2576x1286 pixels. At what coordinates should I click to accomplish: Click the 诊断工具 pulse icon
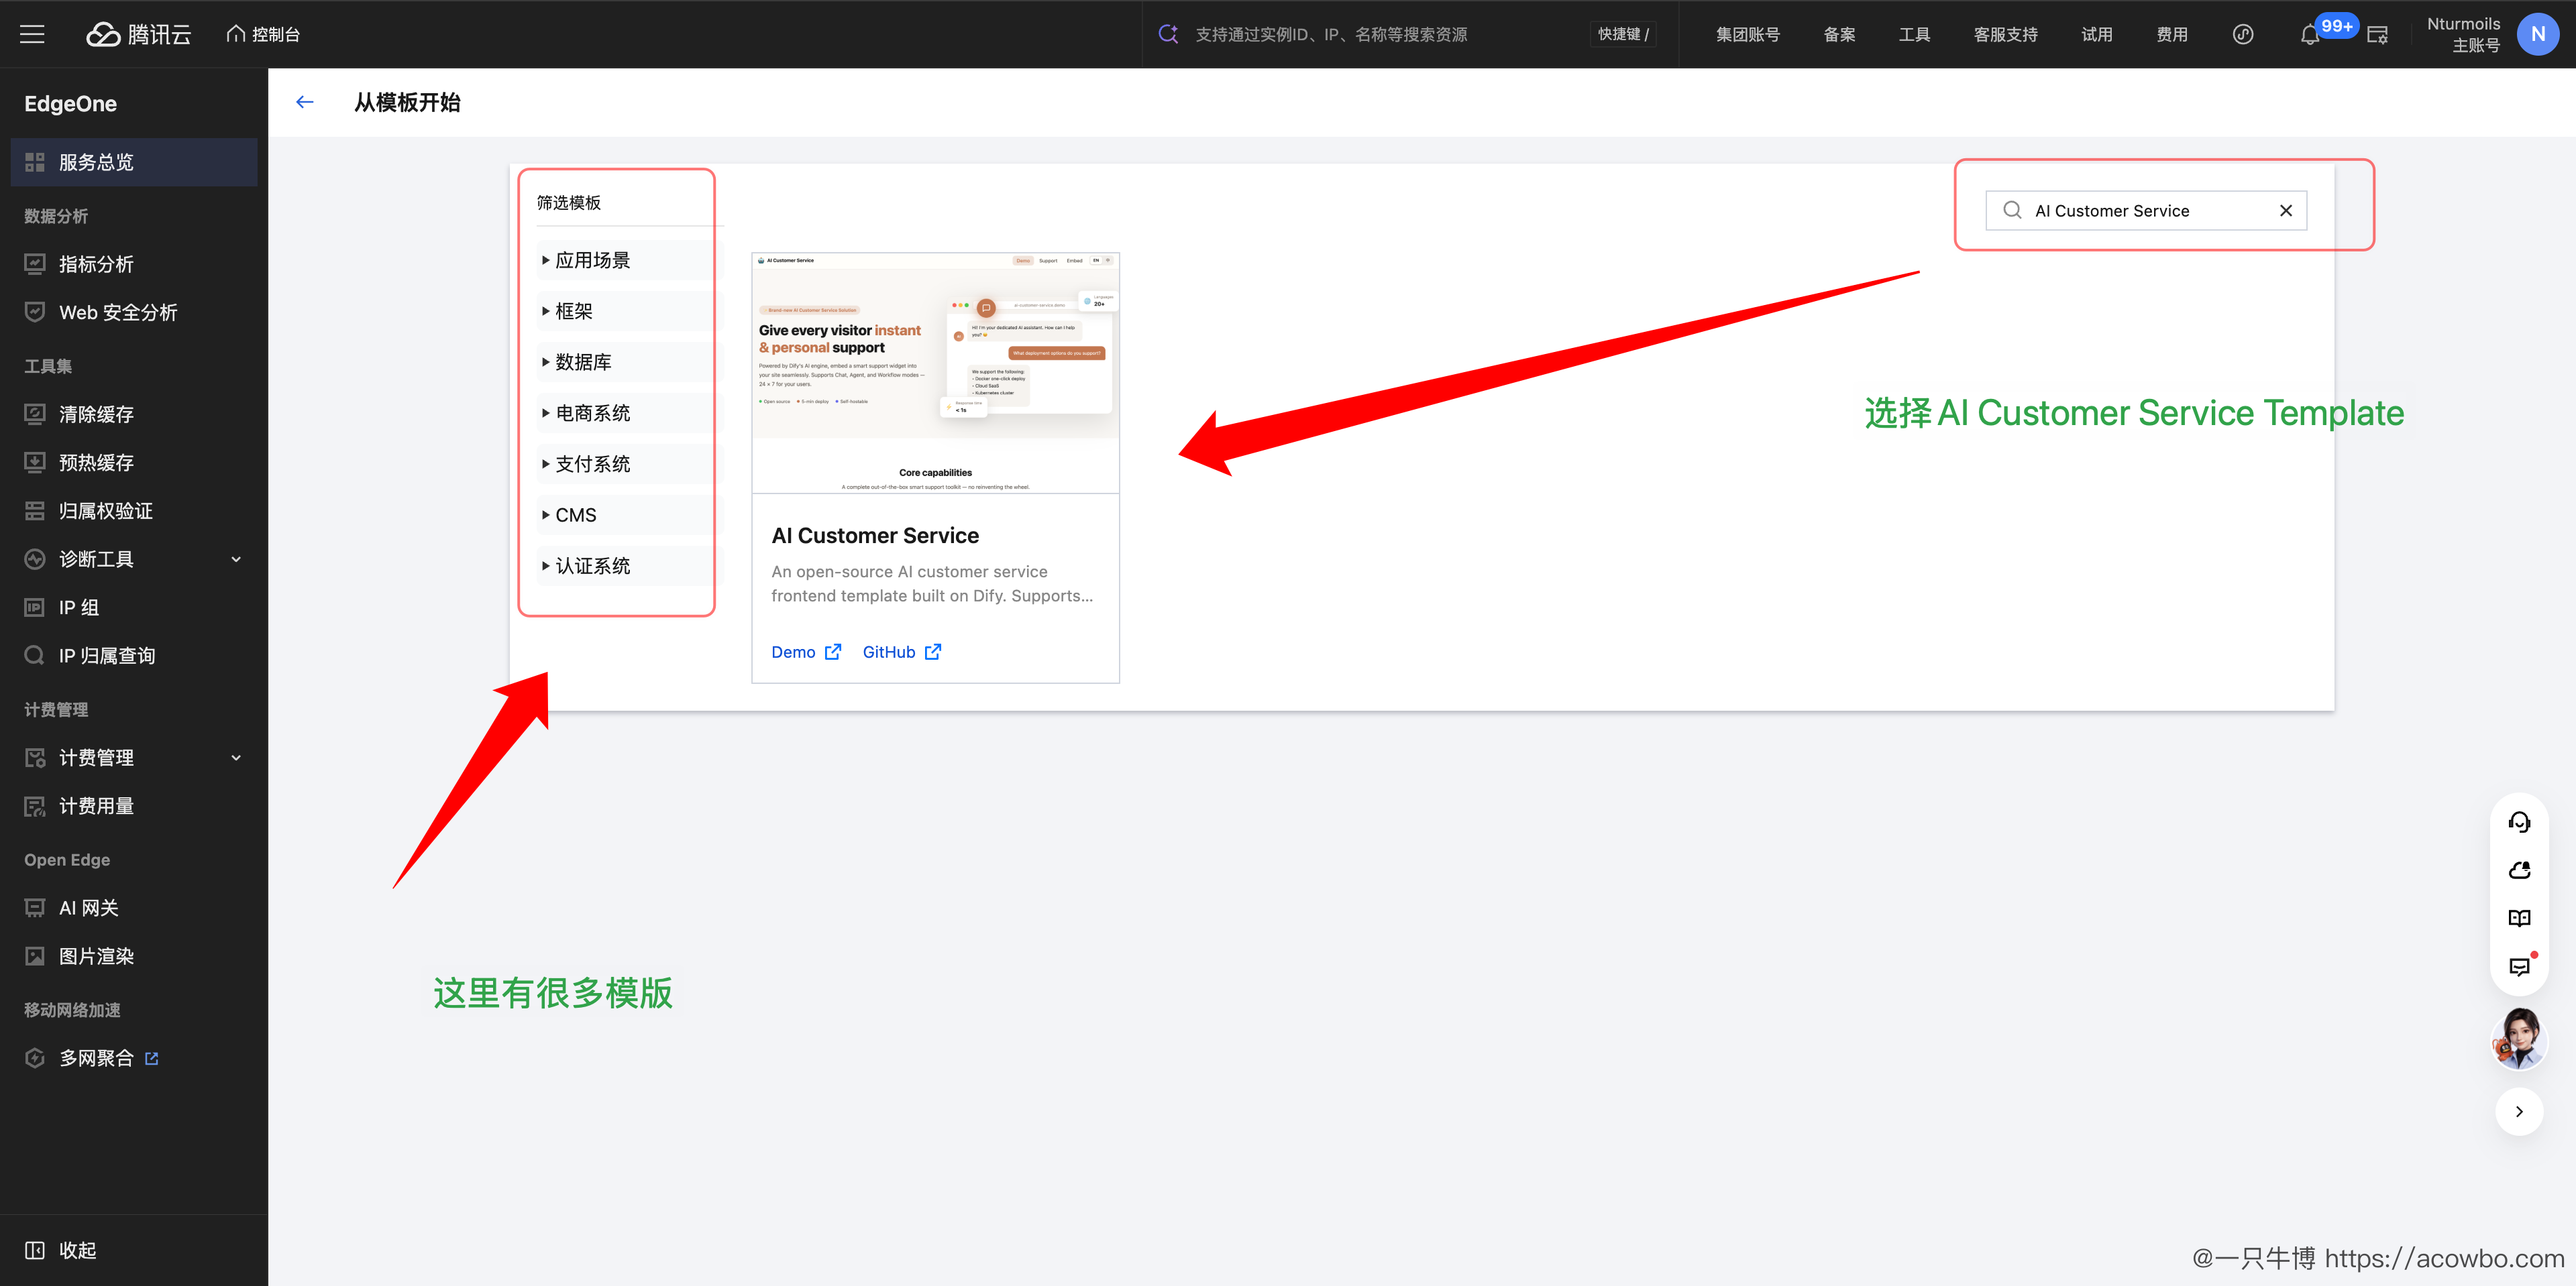click(35, 559)
